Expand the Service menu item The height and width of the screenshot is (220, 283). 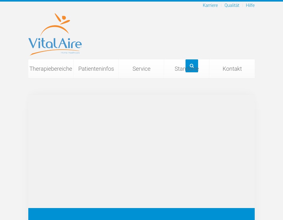pos(141,69)
